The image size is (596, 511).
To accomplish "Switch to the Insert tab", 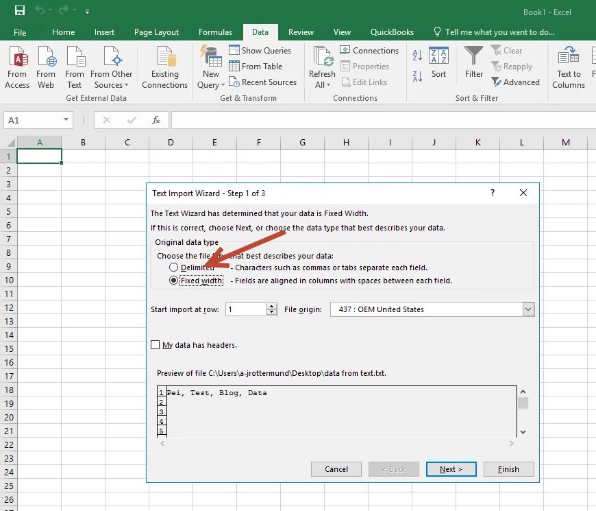I will [x=104, y=32].
